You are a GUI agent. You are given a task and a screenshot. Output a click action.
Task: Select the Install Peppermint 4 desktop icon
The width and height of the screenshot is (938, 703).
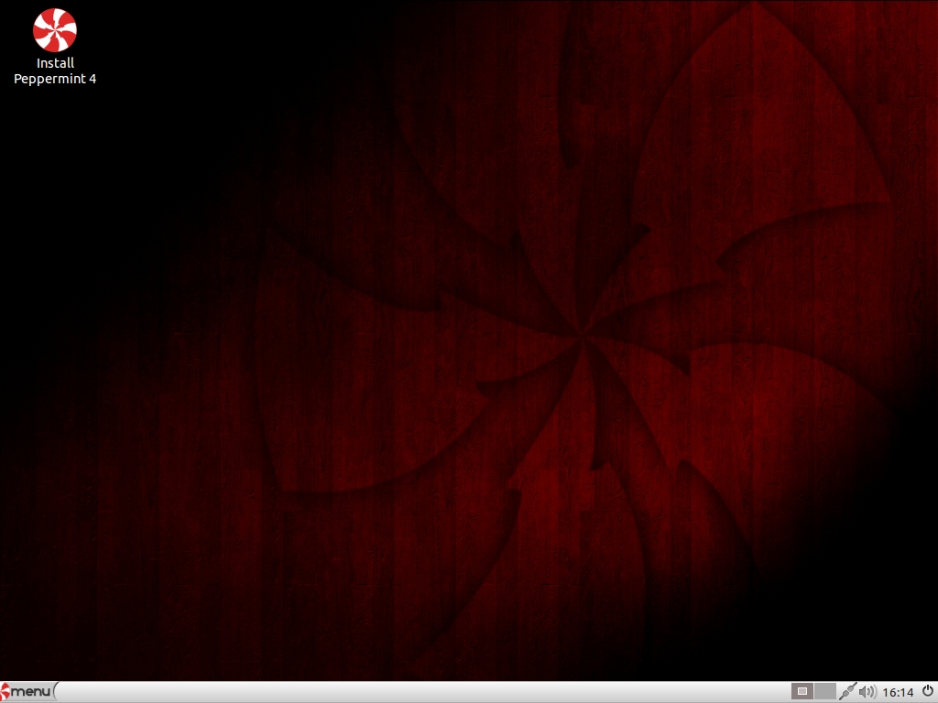(55, 48)
